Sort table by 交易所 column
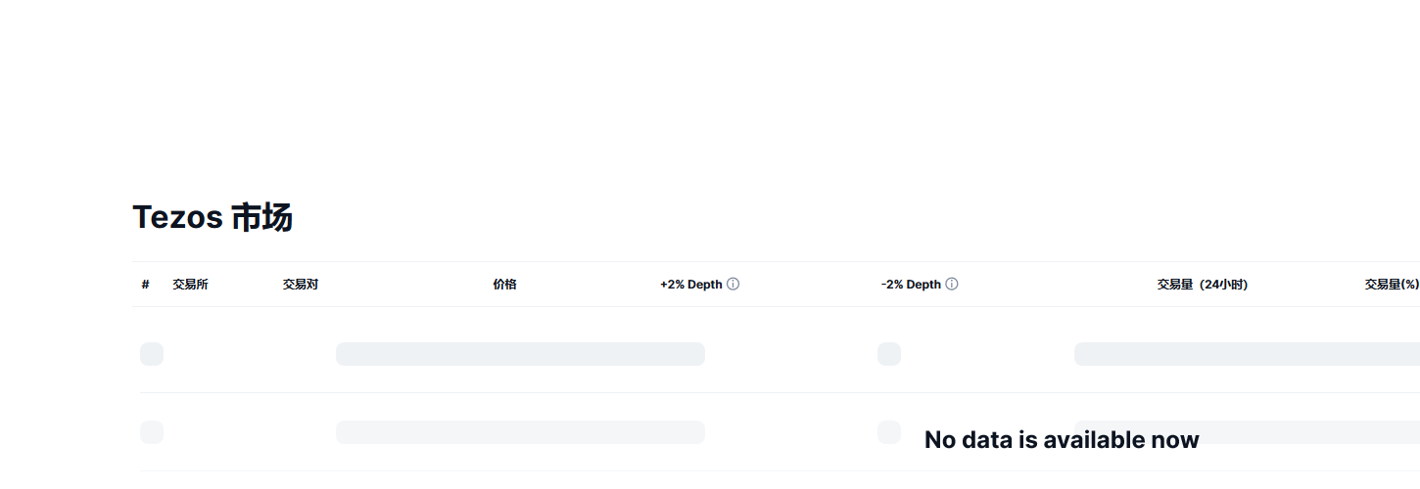The image size is (1420, 489). tap(190, 285)
